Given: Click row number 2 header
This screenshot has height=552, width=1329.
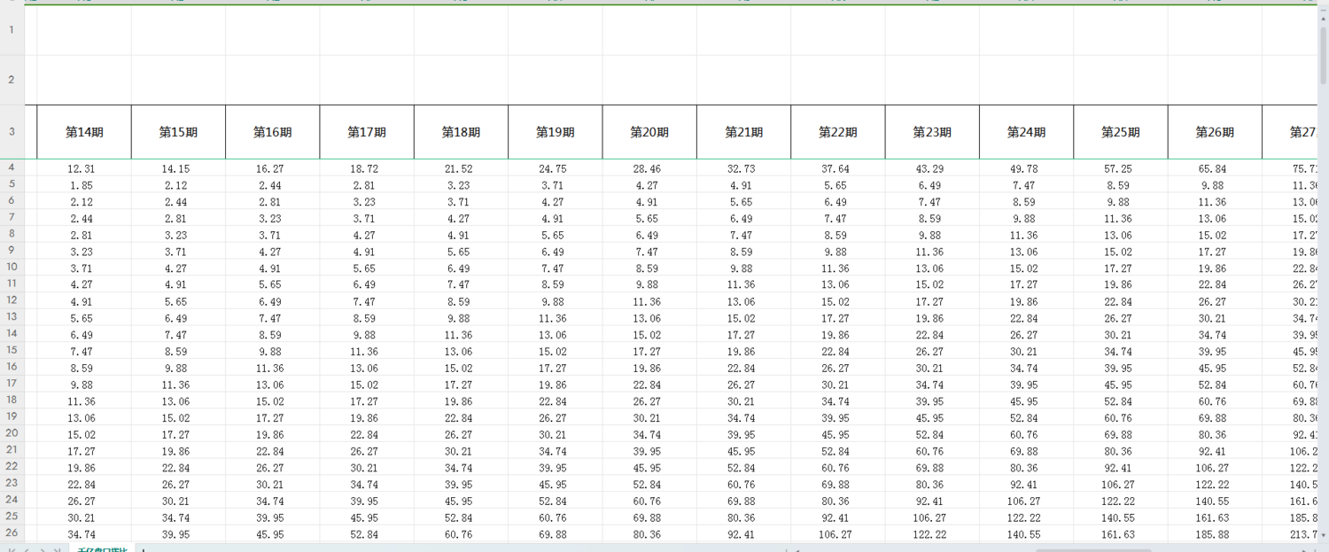Looking at the screenshot, I should (x=12, y=80).
